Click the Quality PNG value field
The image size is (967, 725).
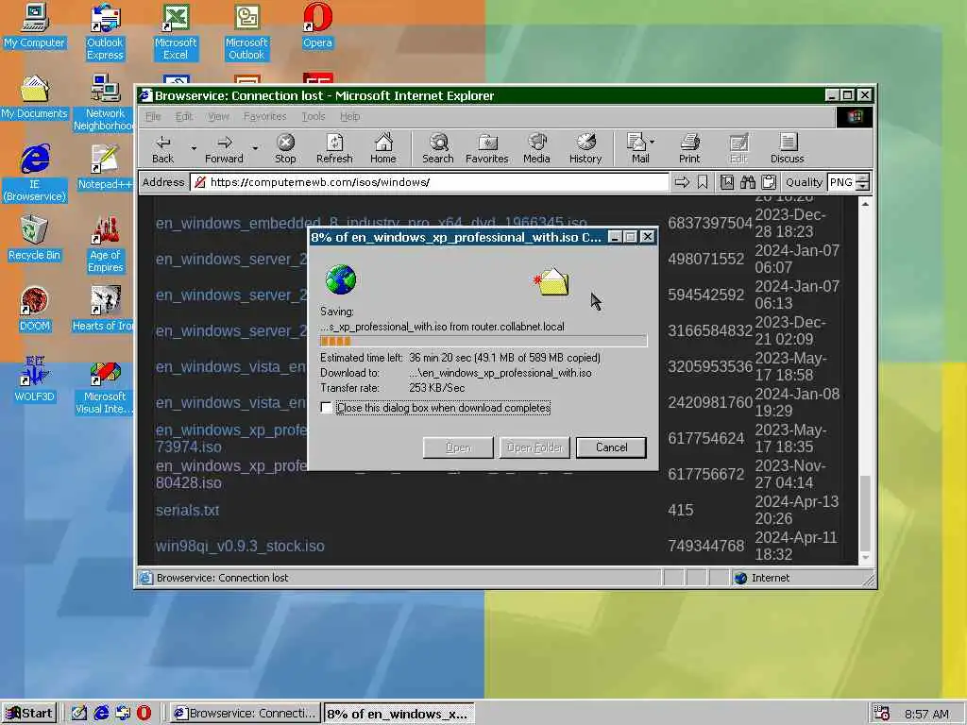(x=841, y=182)
